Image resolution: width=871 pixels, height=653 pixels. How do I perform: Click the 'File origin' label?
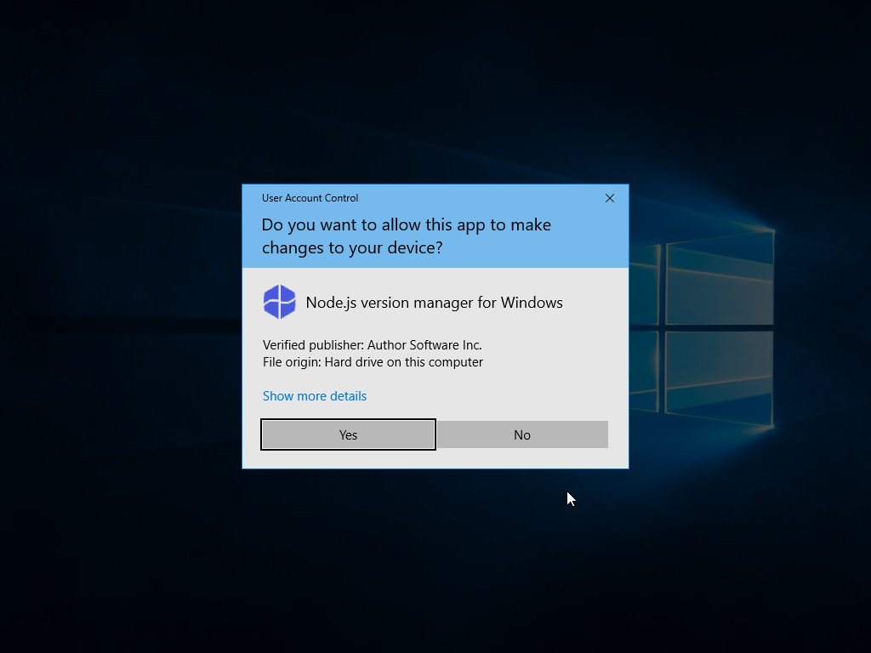point(292,362)
